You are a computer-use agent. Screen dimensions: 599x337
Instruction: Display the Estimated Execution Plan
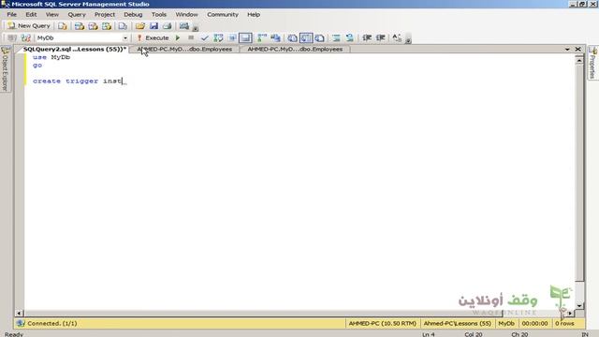(x=218, y=37)
